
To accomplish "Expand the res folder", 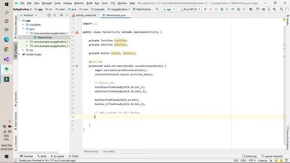I will click(23, 50).
